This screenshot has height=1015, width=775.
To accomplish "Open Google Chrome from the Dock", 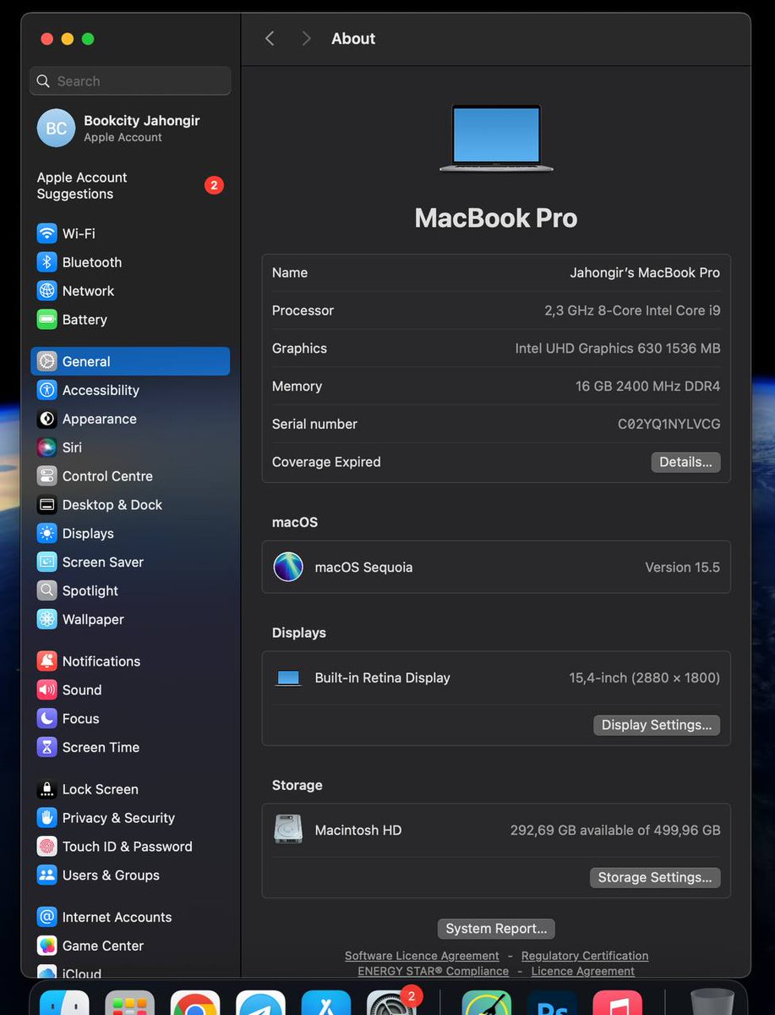I will [195, 1004].
